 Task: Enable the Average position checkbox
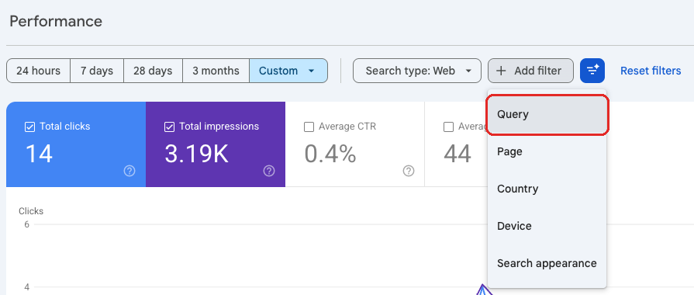pyautogui.click(x=448, y=127)
